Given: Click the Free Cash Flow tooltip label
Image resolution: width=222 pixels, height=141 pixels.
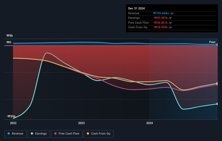Looking at the screenshot, I should pyautogui.click(x=138, y=23).
